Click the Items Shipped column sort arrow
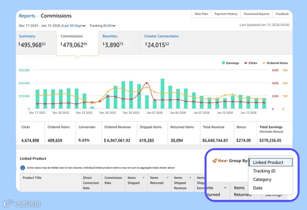 pyautogui.click(x=143, y=178)
